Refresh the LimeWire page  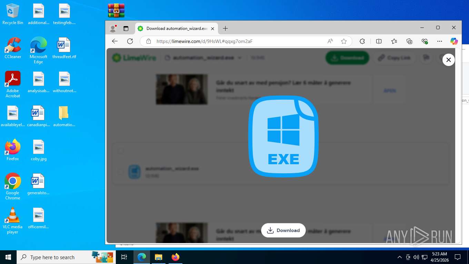tap(130, 41)
